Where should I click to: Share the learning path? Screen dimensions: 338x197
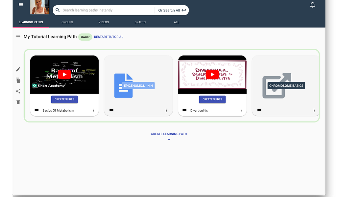(18, 91)
